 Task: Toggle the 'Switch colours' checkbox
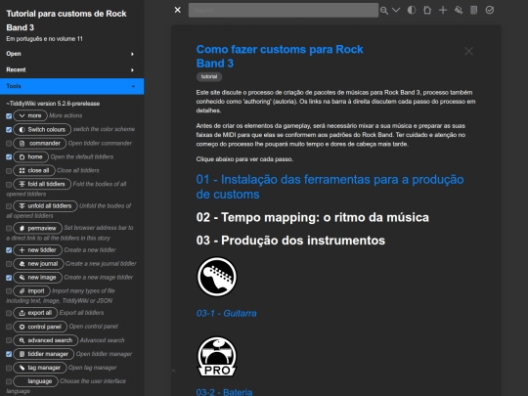pos(9,130)
